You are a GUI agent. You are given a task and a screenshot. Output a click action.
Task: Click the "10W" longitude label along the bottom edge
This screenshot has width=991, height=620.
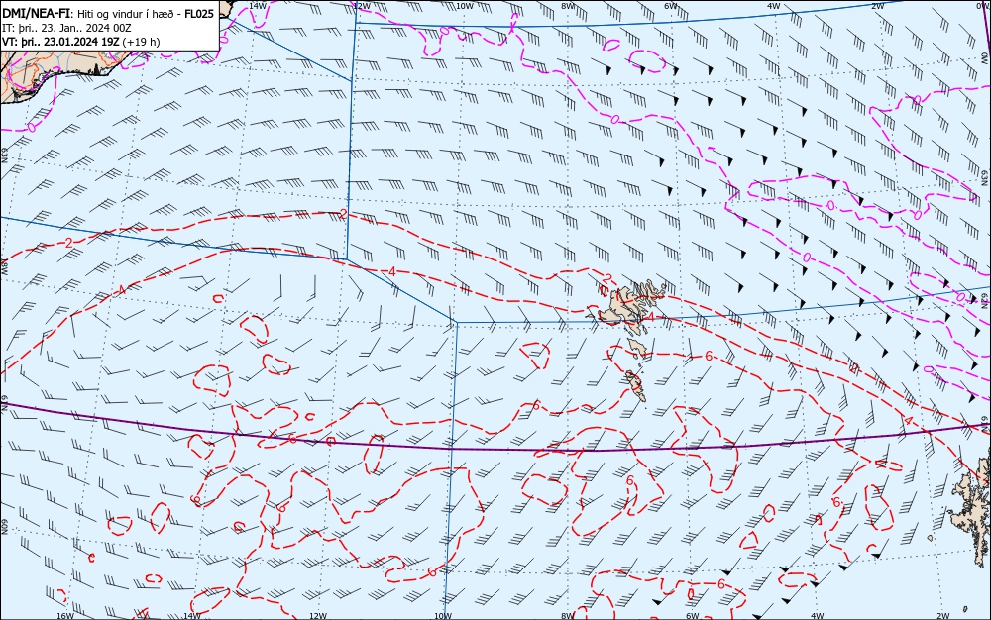point(443,616)
